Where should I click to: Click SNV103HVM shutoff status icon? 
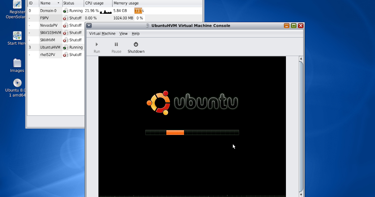click(65, 33)
